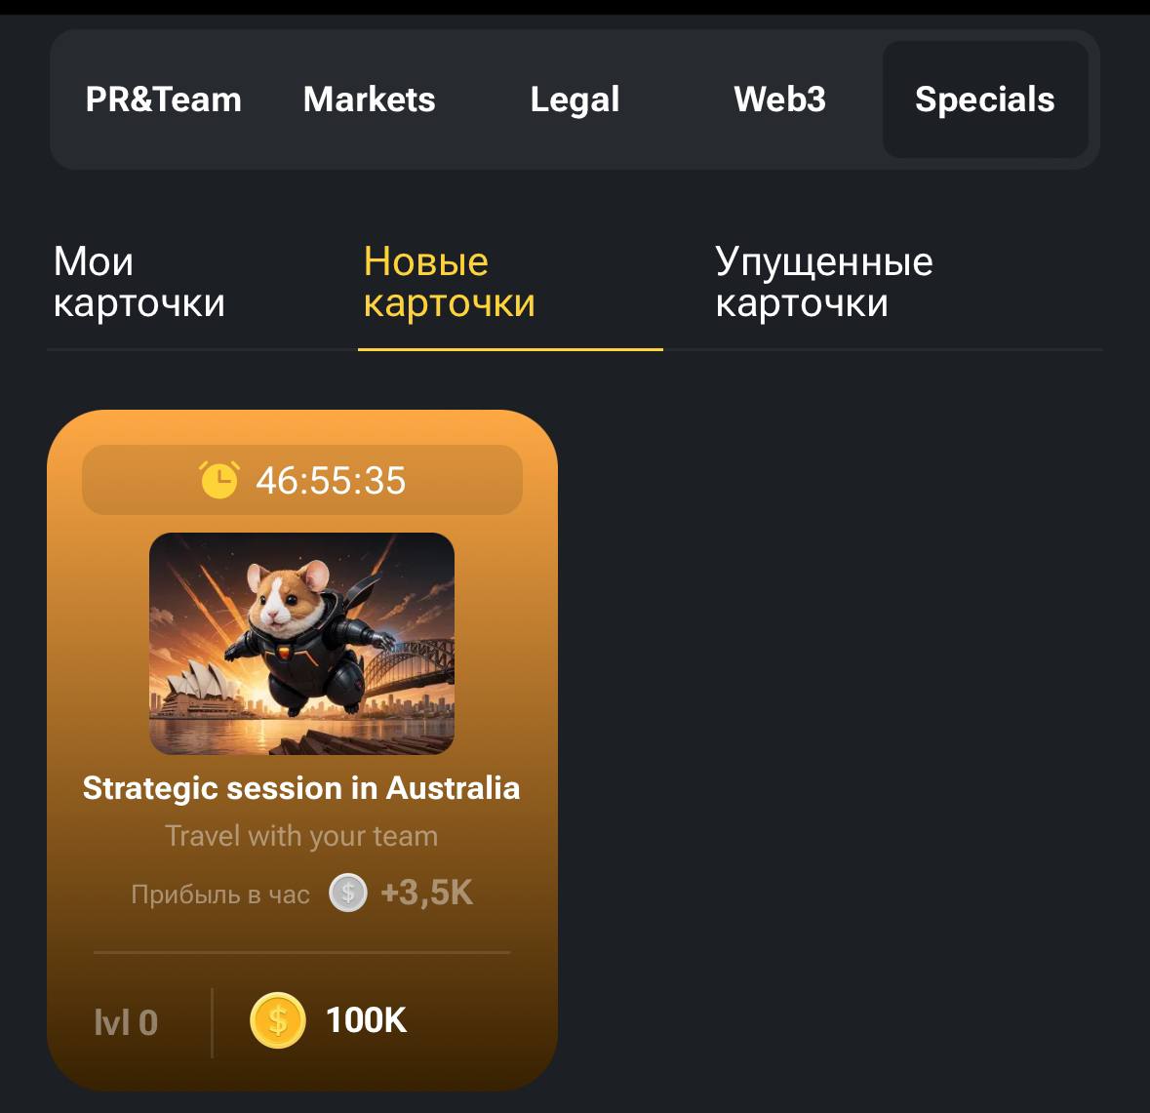The width and height of the screenshot is (1150, 1113).
Task: Click the gold dollar coin icon
Action: (278, 1020)
